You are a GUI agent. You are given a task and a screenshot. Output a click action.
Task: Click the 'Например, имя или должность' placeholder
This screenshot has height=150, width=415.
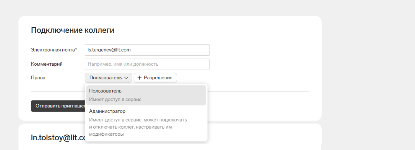(x=123, y=64)
